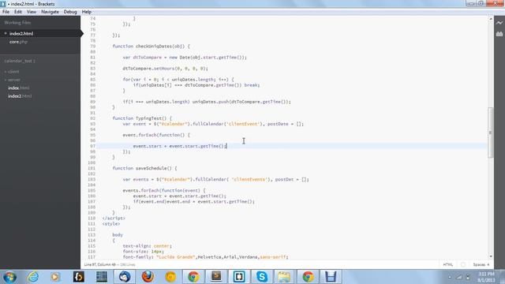Open the Help menu
505x284 pixels.
87,12
